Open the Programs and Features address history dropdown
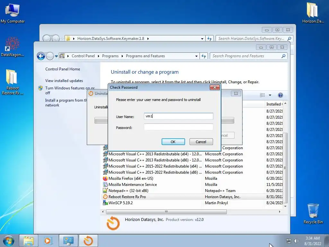The image size is (329, 247). (196, 56)
